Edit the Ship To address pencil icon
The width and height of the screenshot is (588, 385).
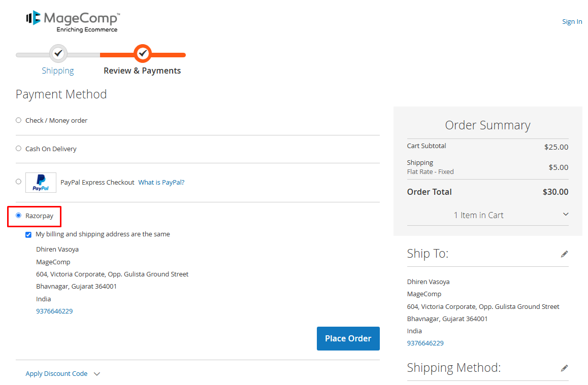pos(564,254)
